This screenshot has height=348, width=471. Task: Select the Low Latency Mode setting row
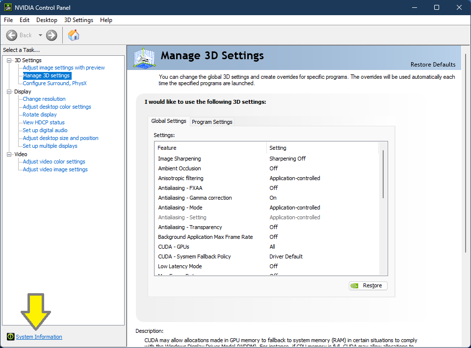point(180,266)
